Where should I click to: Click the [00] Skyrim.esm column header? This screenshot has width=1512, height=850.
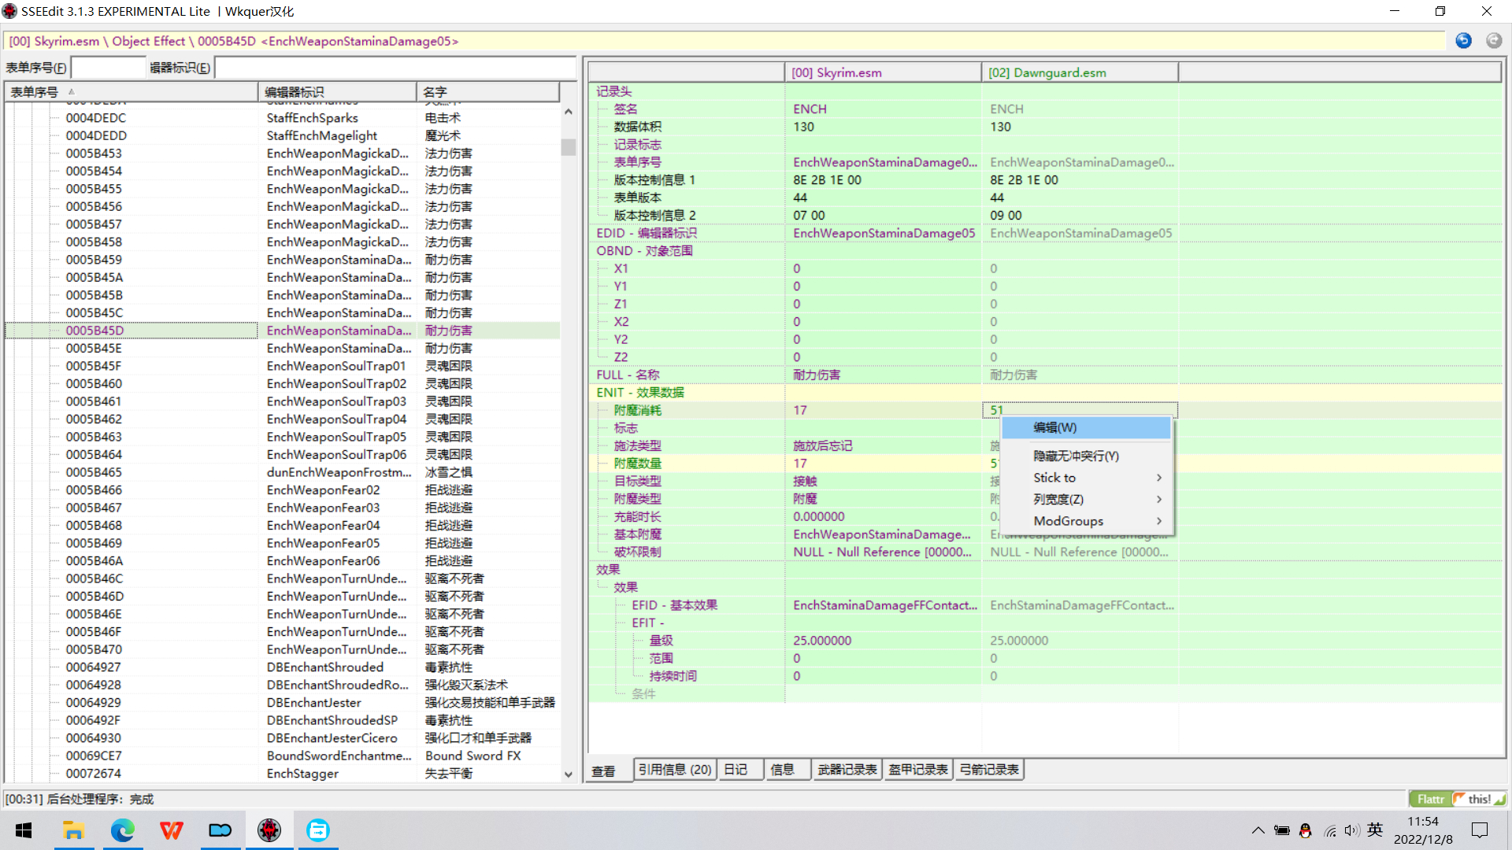point(883,72)
